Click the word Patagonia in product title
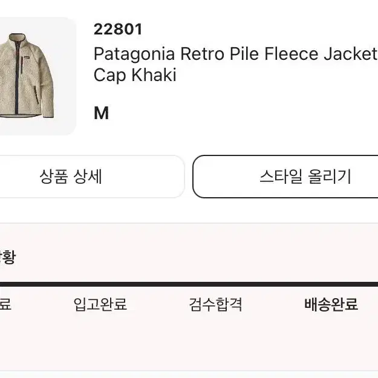 coord(134,54)
